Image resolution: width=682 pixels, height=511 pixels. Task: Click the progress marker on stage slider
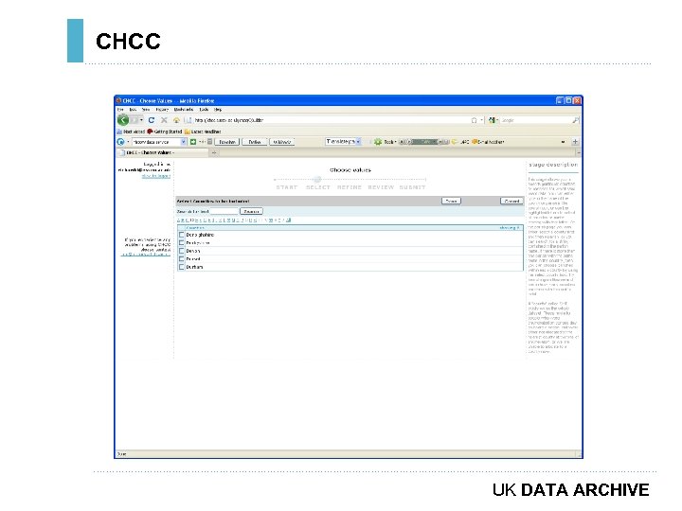(317, 179)
